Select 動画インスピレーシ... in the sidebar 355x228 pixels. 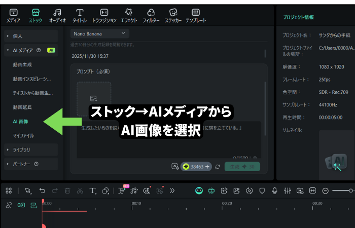(x=32, y=79)
